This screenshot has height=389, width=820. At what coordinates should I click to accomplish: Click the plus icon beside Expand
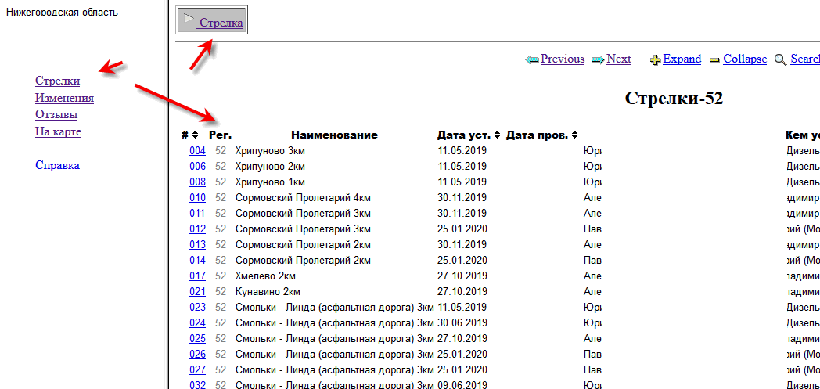point(656,59)
